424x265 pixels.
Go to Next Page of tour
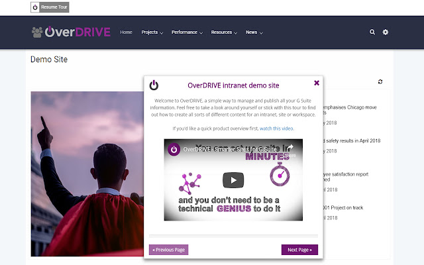point(299,250)
